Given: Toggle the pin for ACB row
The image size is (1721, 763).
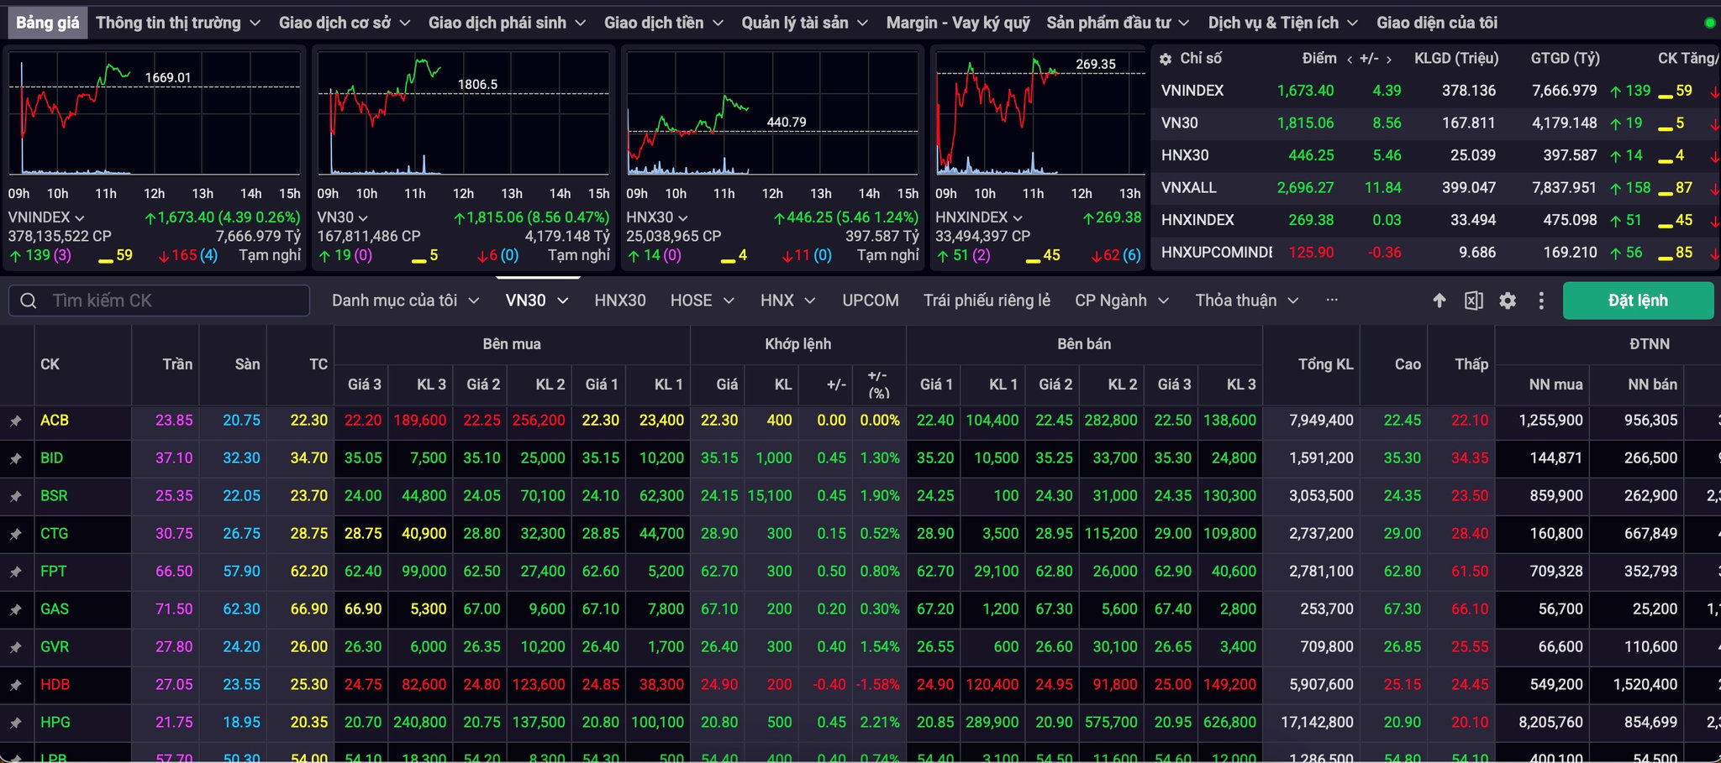Looking at the screenshot, I should click(x=16, y=421).
